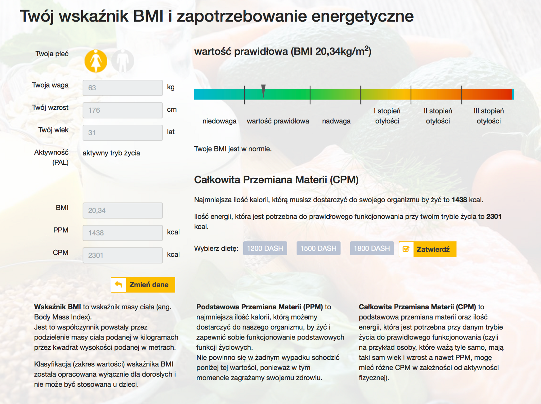Click the nadwaga section of BMI scale
The width and height of the screenshot is (541, 404).
click(335, 94)
